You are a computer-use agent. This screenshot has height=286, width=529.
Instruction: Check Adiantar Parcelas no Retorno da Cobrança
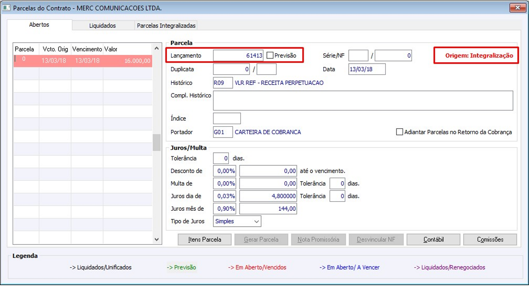399,132
